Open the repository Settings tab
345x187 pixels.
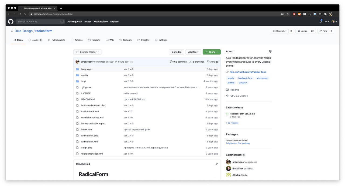point(161,40)
